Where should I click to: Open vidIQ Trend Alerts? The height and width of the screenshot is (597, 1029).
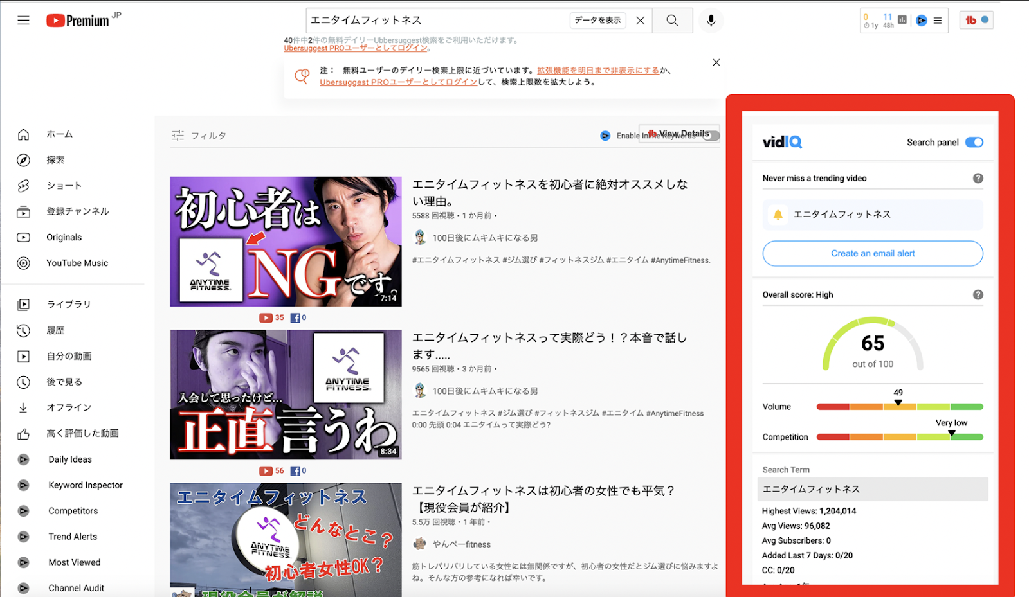click(x=73, y=537)
